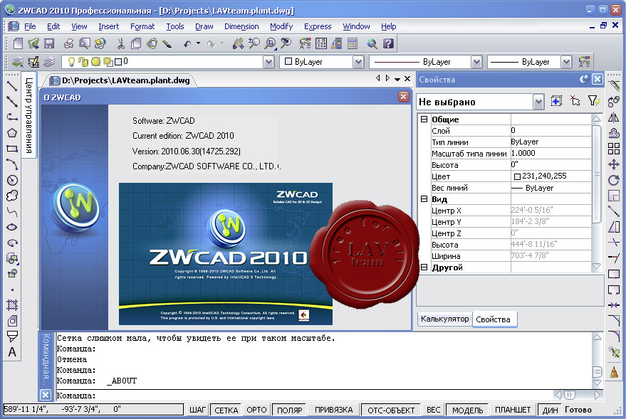Toggle СЕТКА grid display

[226, 410]
